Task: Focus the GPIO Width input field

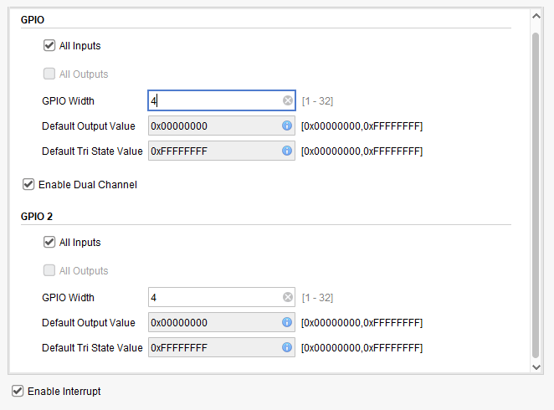Action: (x=222, y=100)
